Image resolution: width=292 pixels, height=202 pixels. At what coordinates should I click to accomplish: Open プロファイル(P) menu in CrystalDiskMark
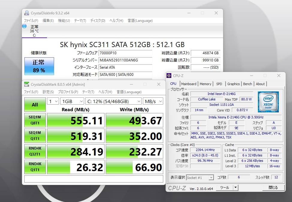click(68, 92)
